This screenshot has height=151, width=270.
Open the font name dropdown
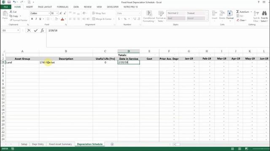pyautogui.click(x=49, y=13)
